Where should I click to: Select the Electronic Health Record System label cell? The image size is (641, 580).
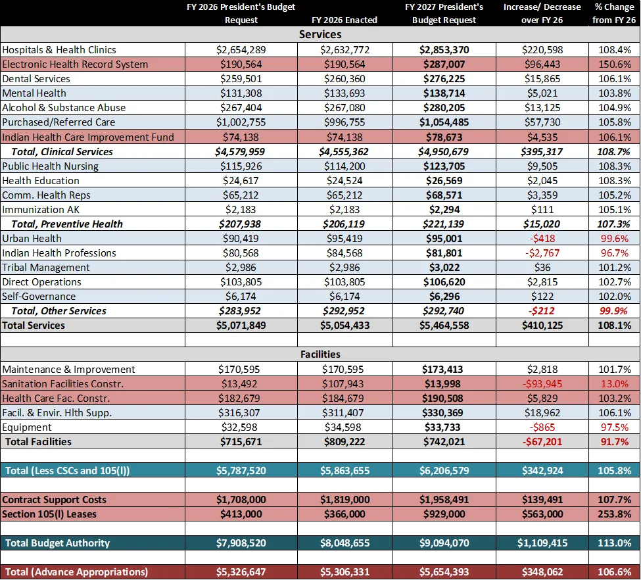75,64
